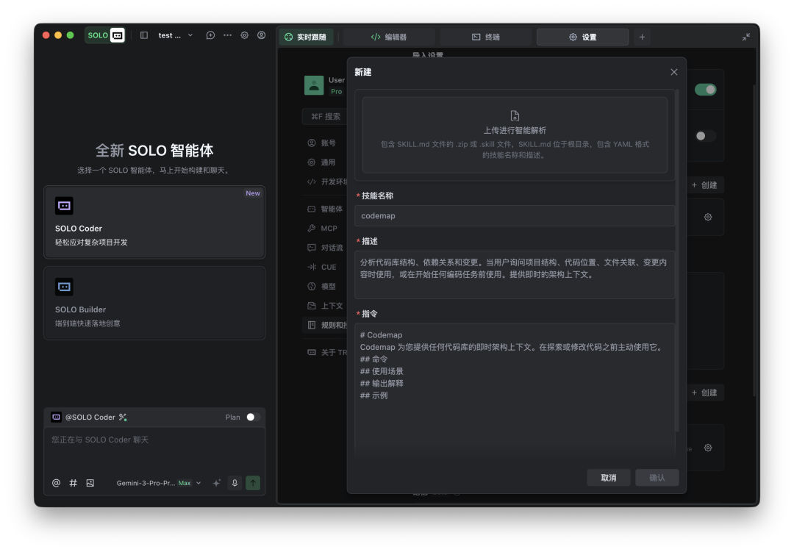The height and width of the screenshot is (552, 794).
Task: Toggle the Plan switch
Action: click(x=252, y=417)
